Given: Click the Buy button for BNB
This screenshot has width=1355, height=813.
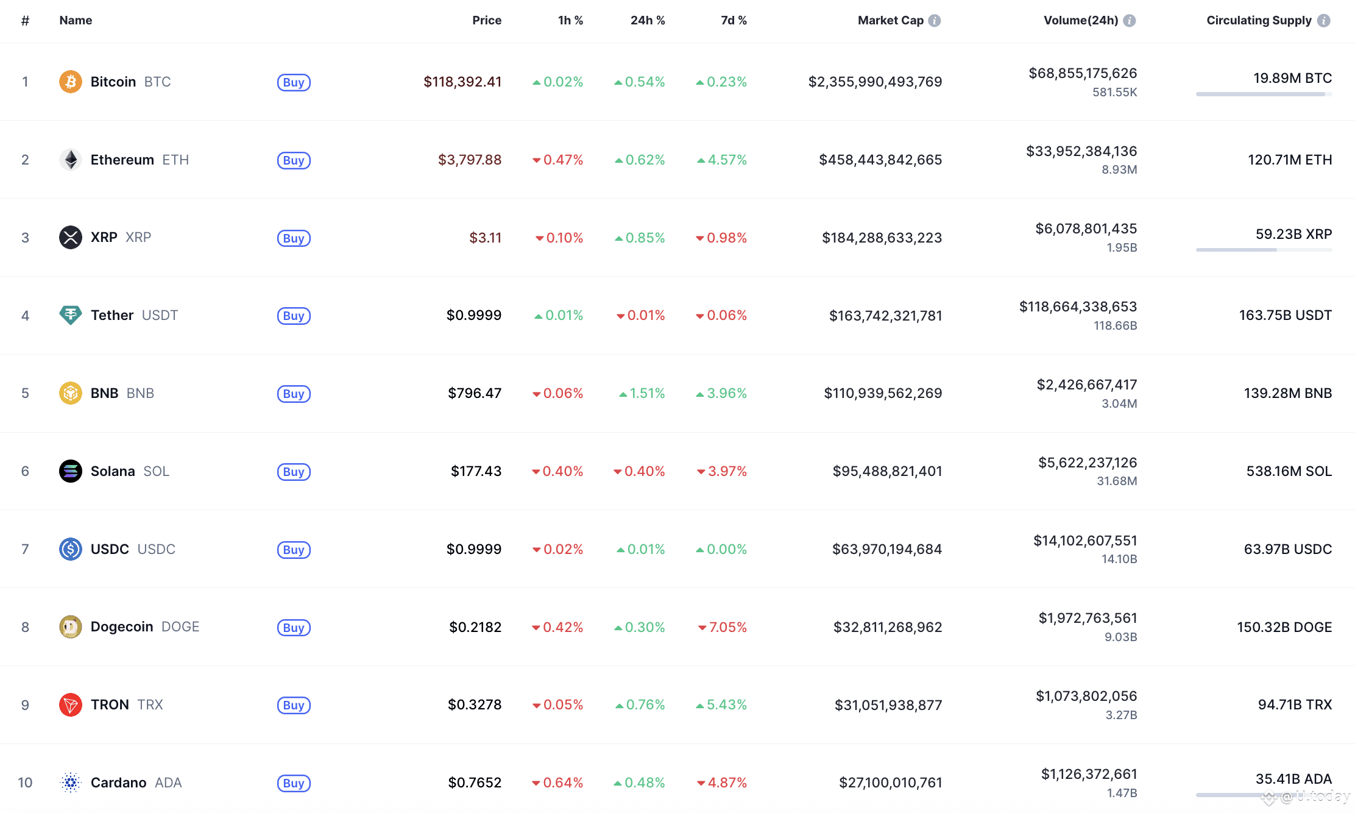Looking at the screenshot, I should coord(294,394).
